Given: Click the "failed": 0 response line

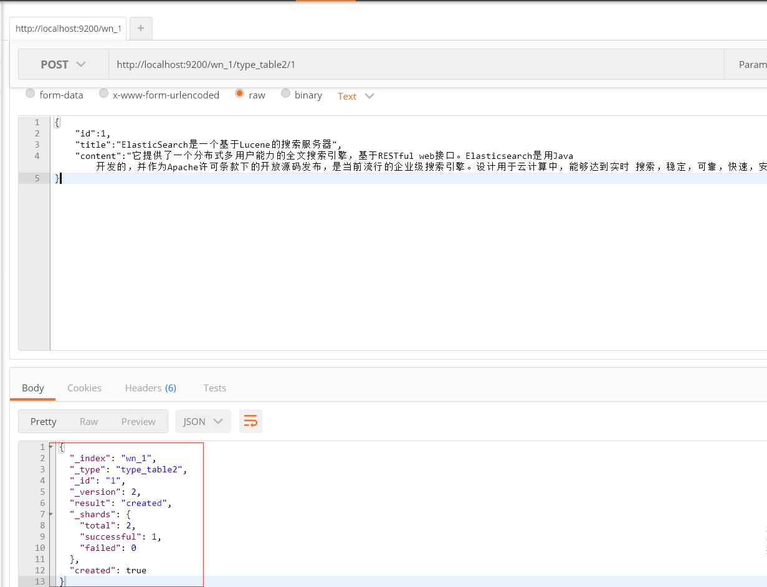Looking at the screenshot, I should tap(108, 548).
